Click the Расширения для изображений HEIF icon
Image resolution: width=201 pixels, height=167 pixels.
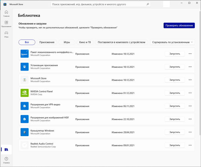(x=24, y=119)
